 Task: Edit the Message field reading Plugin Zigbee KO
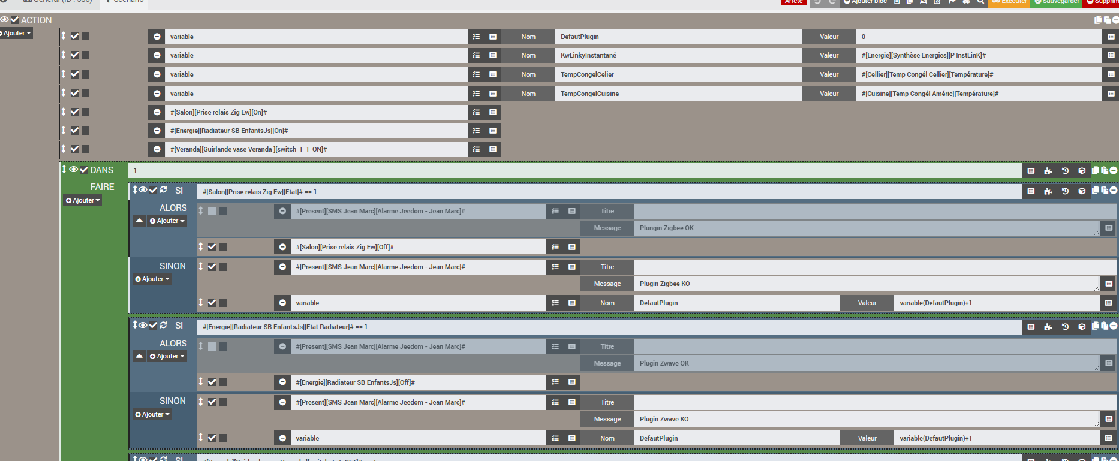click(867, 284)
